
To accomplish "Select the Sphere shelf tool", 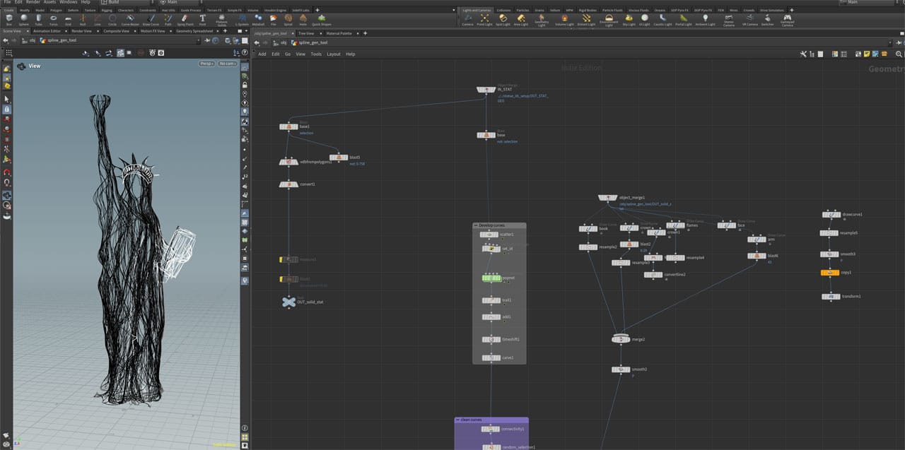I will click(x=23, y=20).
